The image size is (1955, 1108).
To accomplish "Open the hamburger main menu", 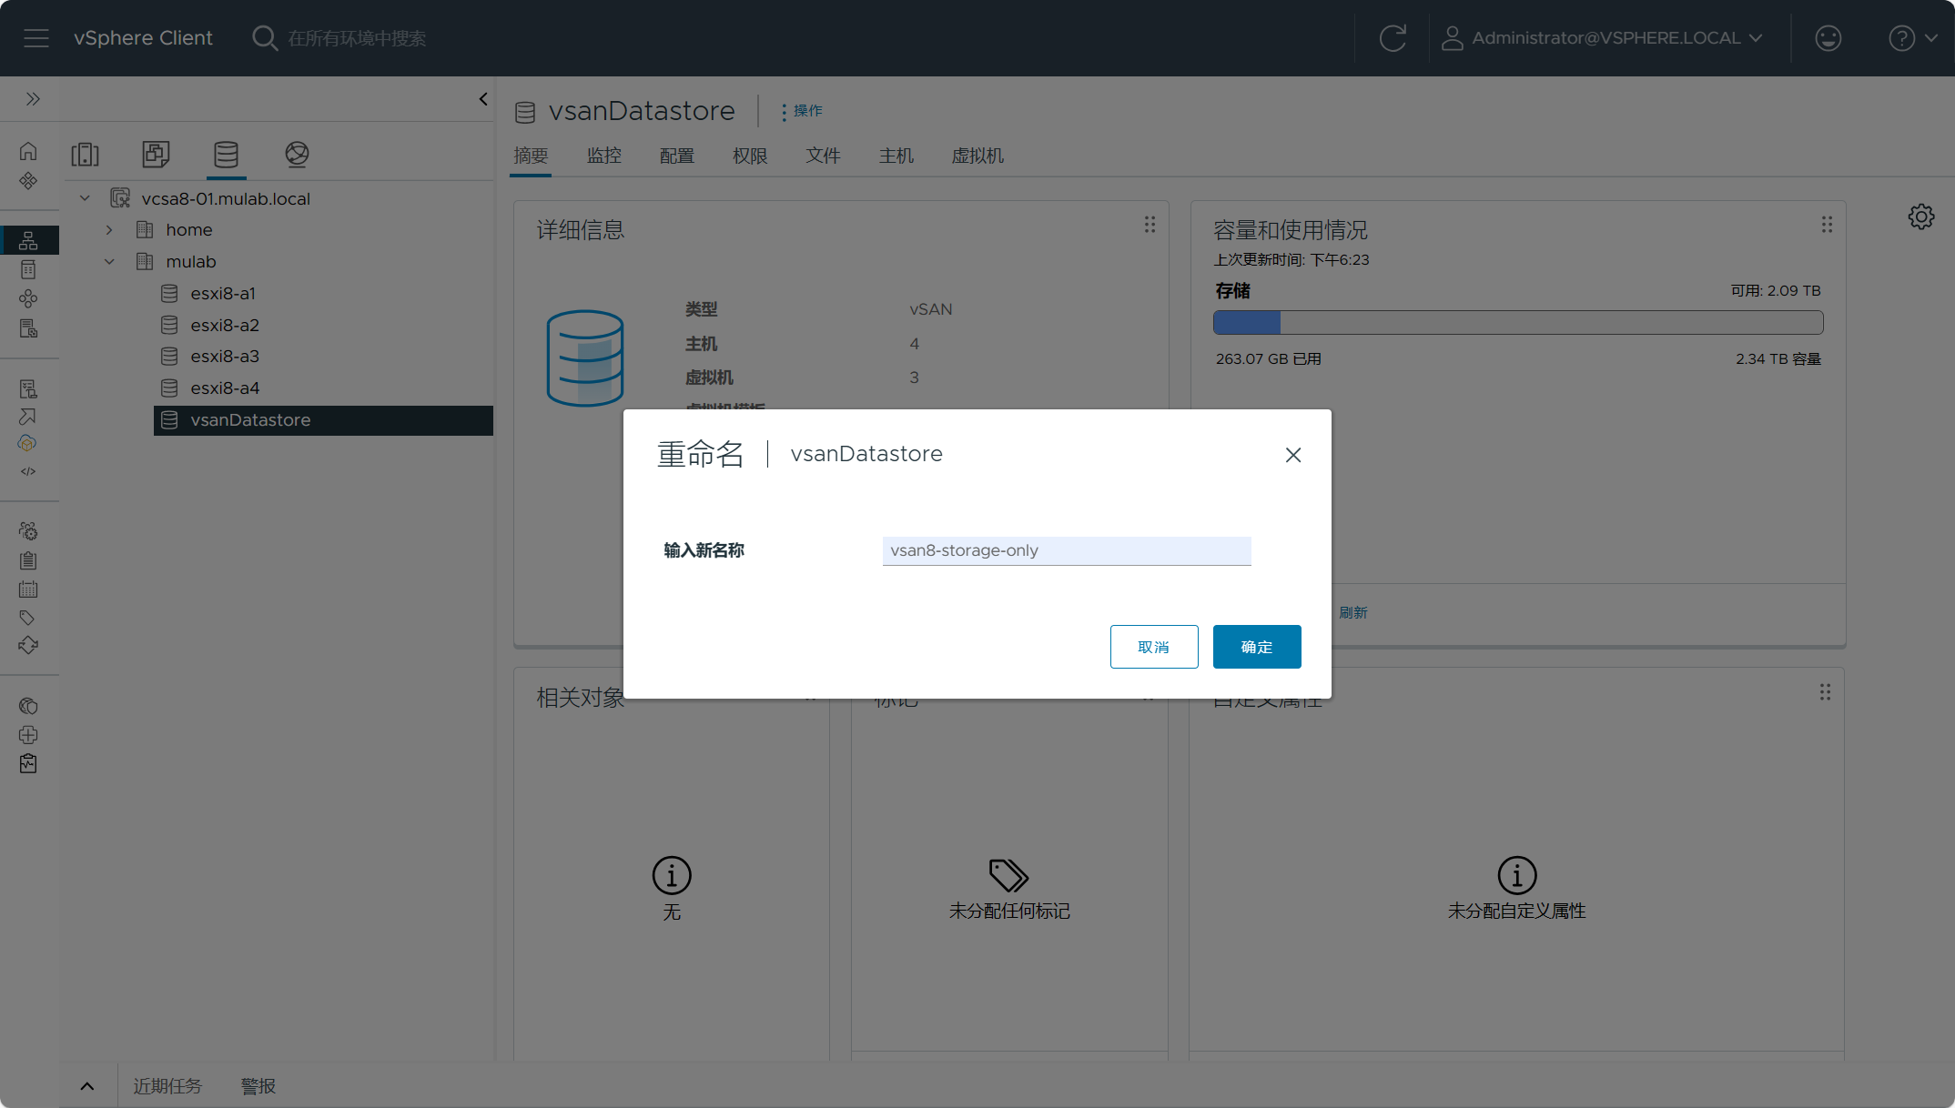I will (x=36, y=38).
